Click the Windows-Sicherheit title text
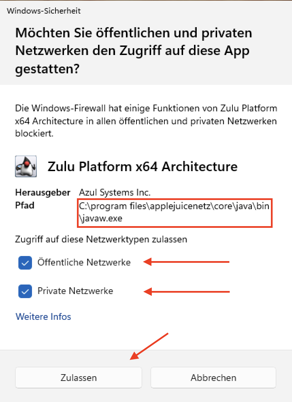The image size is (292, 402). point(44,11)
